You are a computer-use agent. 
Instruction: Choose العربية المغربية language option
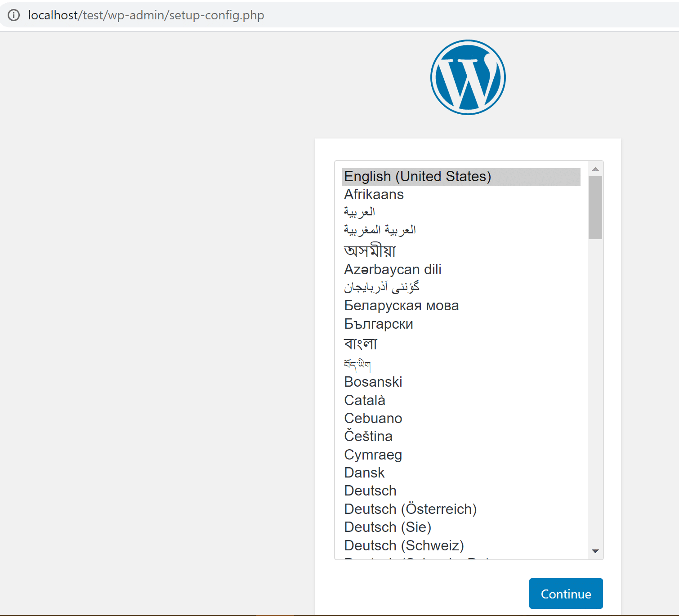click(x=461, y=230)
